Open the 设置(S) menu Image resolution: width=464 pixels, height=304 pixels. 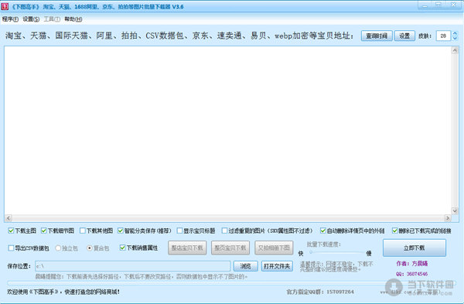coord(31,19)
